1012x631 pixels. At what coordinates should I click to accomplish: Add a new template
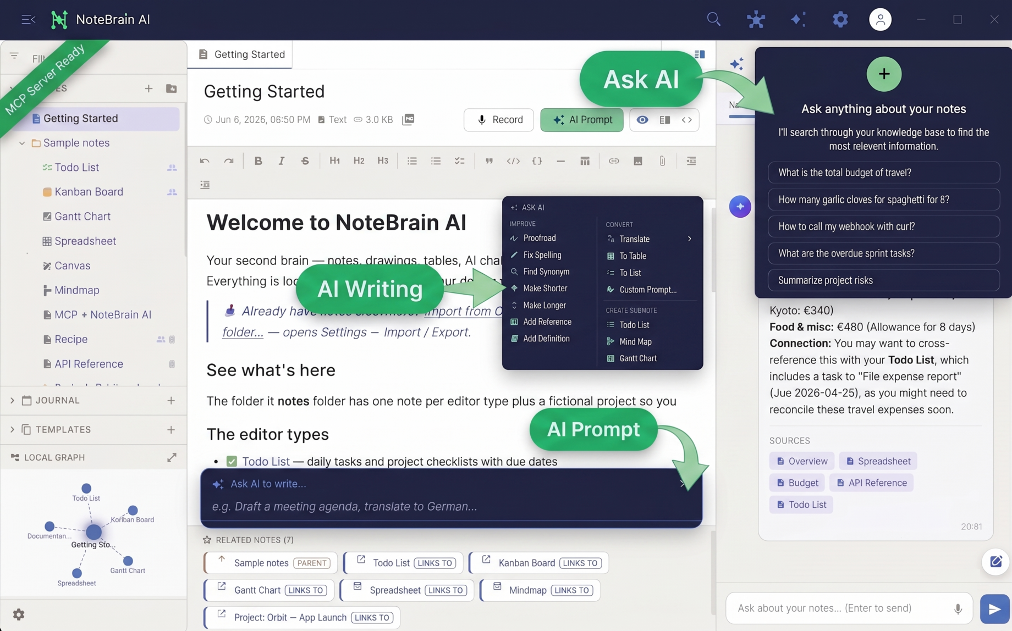tap(171, 430)
